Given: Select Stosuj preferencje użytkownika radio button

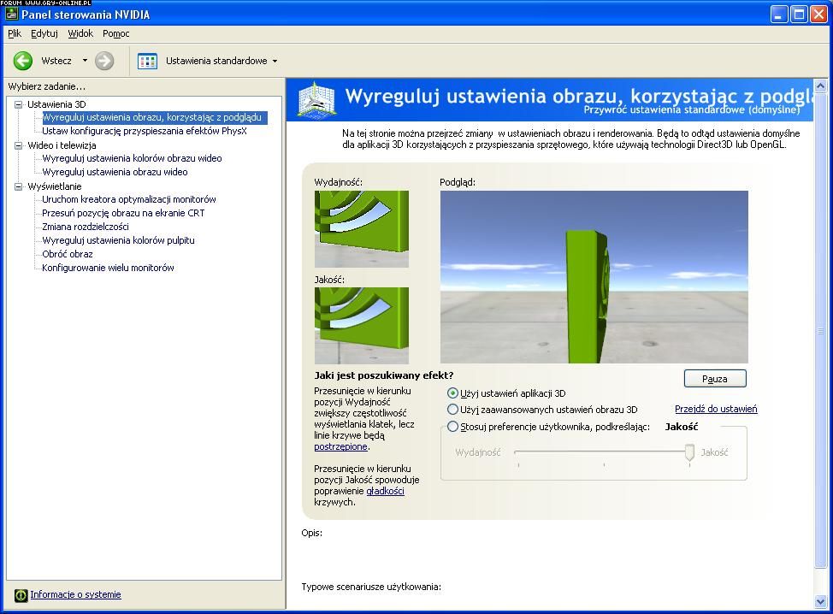Looking at the screenshot, I should coord(452,427).
